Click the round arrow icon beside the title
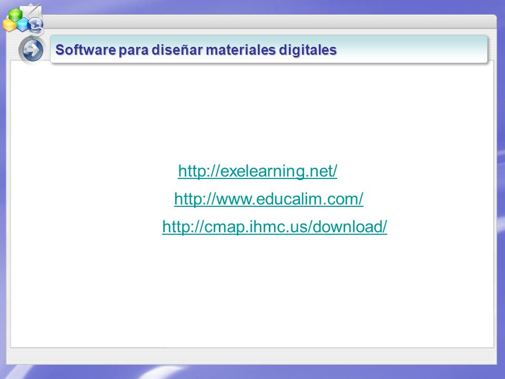 [32, 51]
